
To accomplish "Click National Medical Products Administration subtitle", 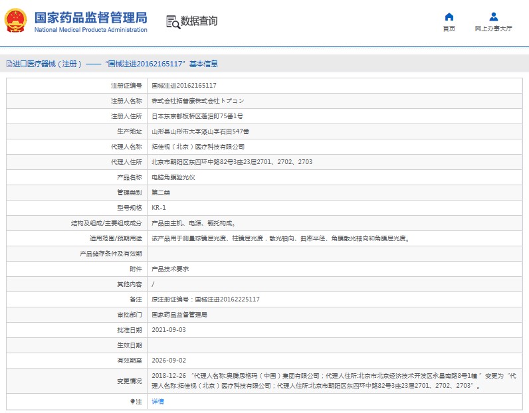I will 91,30.
